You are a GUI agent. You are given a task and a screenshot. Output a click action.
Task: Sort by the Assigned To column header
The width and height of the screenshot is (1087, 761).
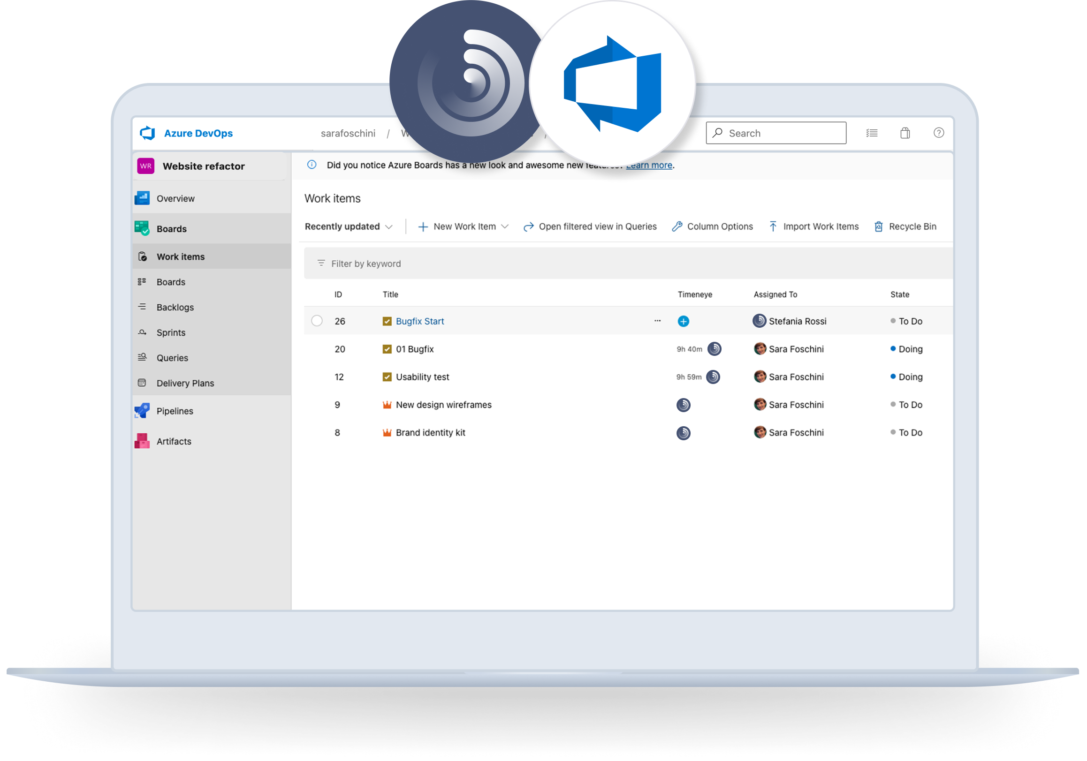(x=775, y=294)
